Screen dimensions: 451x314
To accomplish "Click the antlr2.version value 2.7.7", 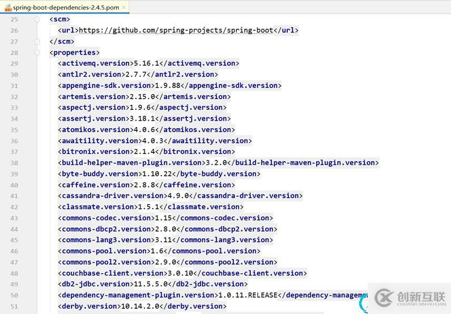I will [x=136, y=74].
